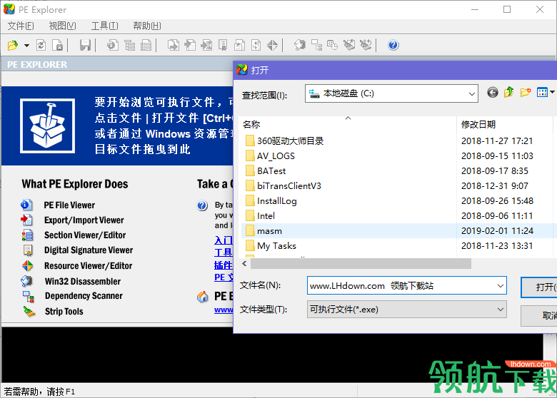Maximize the PE Explorer window
Viewport: 557px width, 398px height.
click(507, 9)
